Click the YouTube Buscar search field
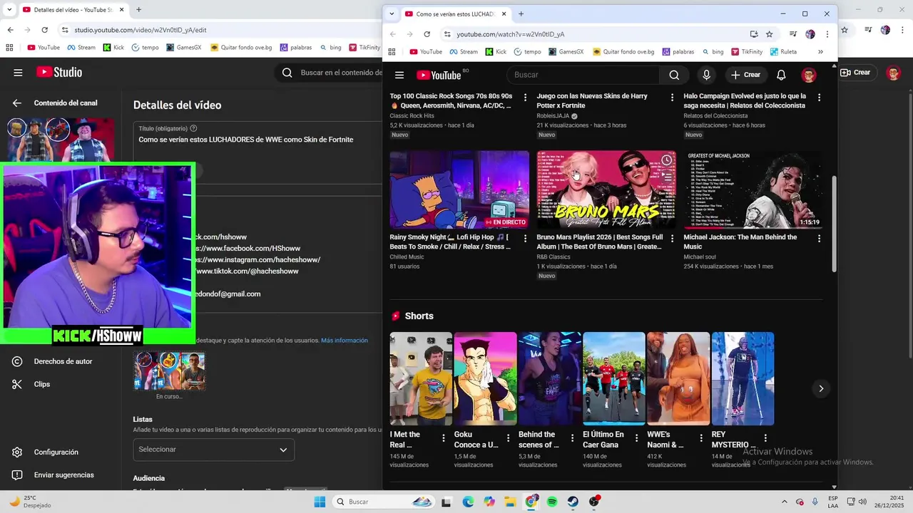Image resolution: width=913 pixels, height=513 pixels. pos(583,75)
